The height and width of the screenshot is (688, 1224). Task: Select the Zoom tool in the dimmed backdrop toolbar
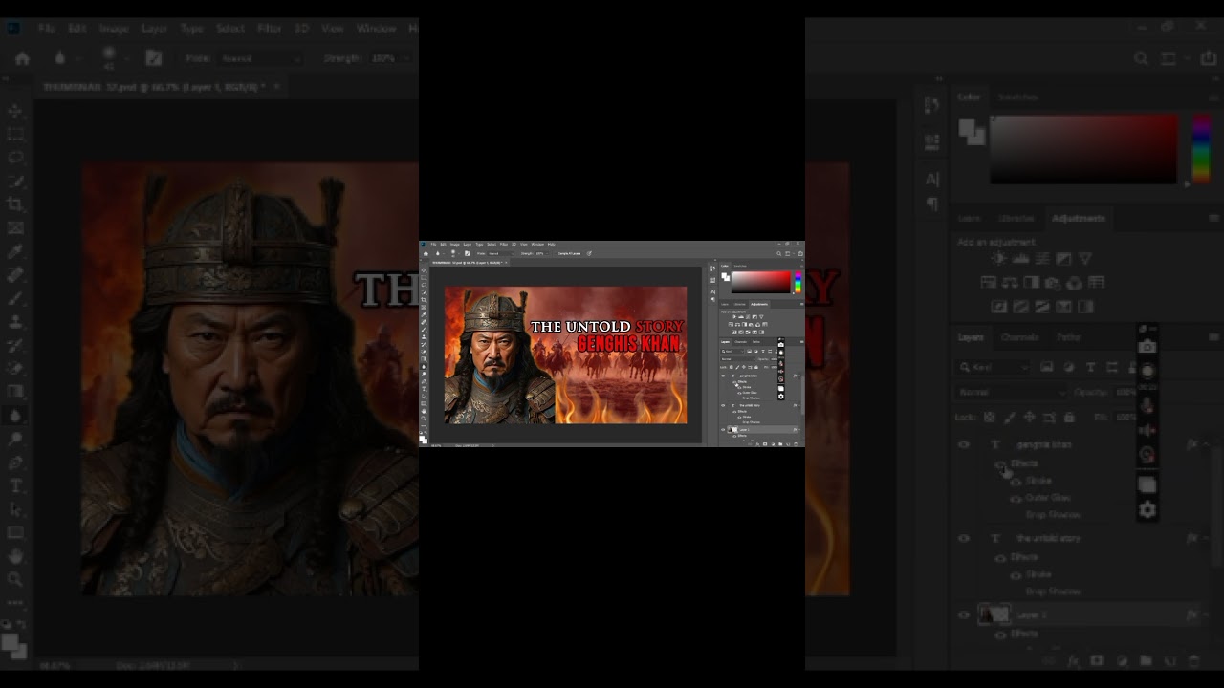click(x=15, y=579)
